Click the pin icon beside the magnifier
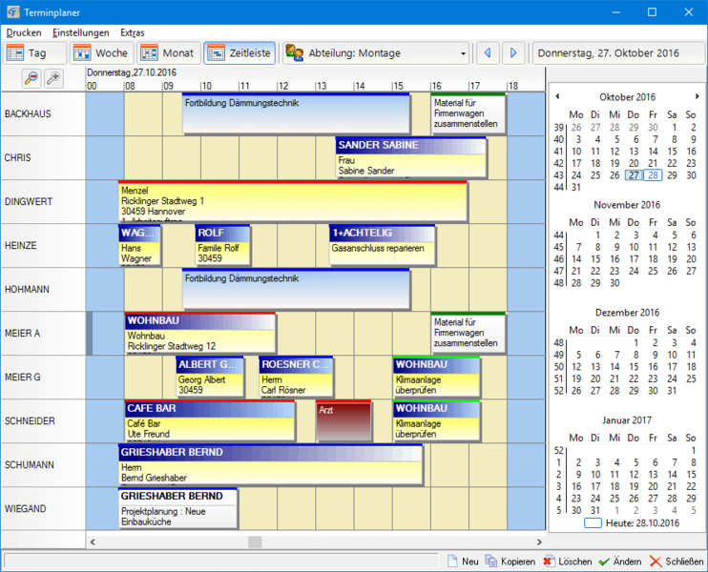Viewport: 708px width, 572px height. click(54, 78)
